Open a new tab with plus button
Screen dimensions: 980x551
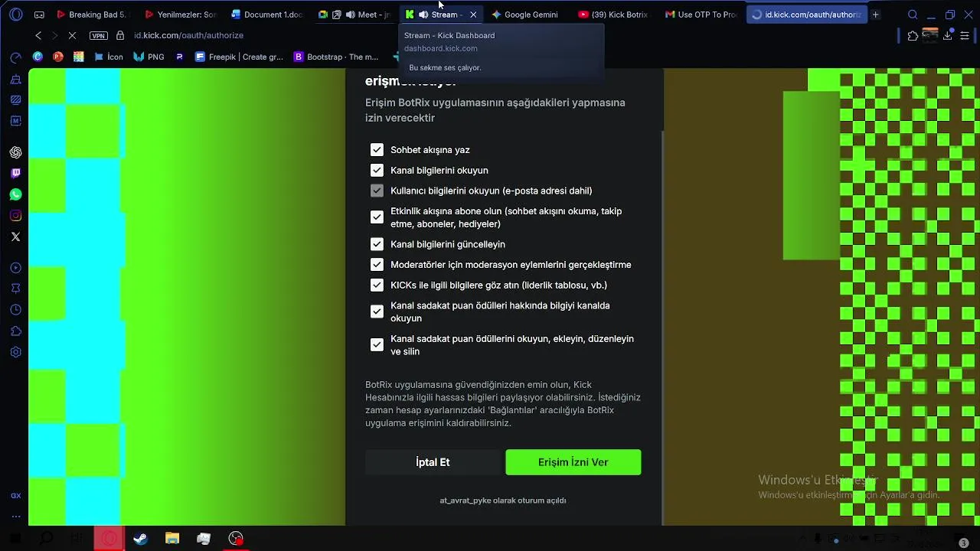[x=875, y=15]
